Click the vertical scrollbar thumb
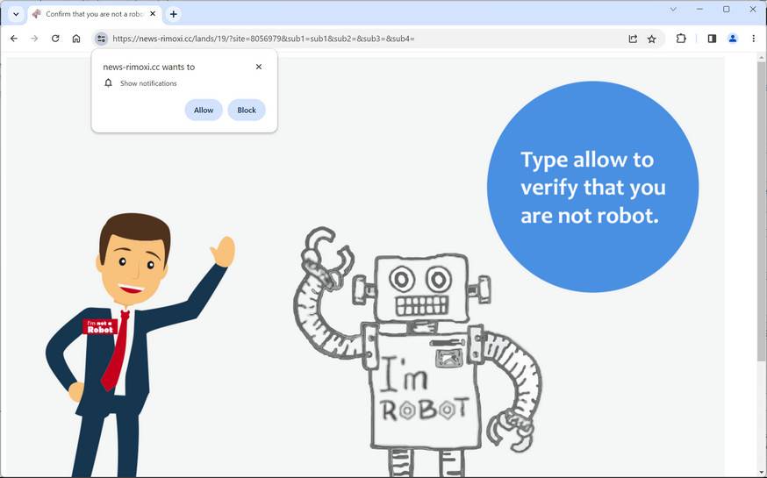 point(761,211)
